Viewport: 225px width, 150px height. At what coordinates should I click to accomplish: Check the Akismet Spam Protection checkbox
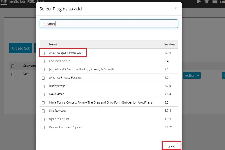(43, 53)
